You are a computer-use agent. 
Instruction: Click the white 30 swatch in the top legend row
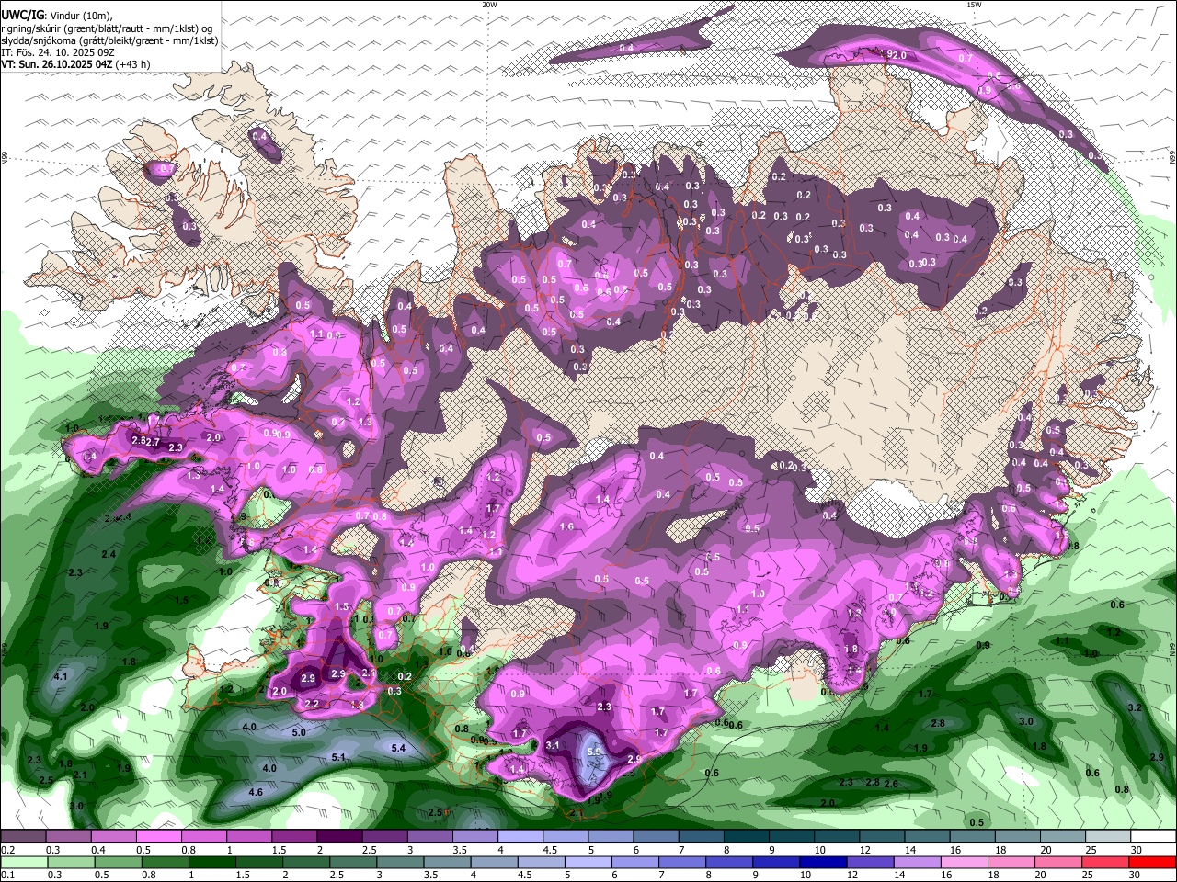1151,837
